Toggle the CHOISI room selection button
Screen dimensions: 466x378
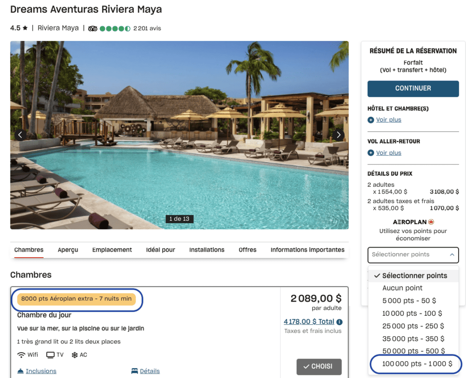[319, 366]
